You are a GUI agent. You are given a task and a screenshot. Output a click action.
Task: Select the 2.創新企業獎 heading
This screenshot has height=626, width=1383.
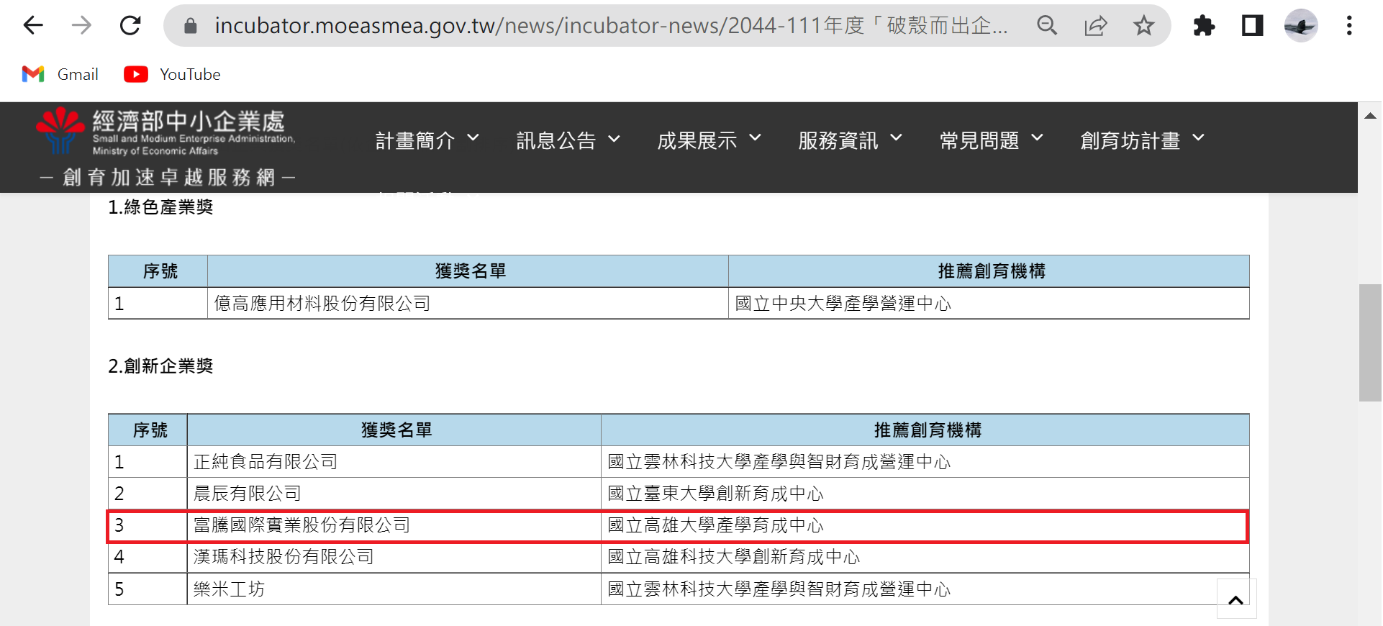coord(160,366)
